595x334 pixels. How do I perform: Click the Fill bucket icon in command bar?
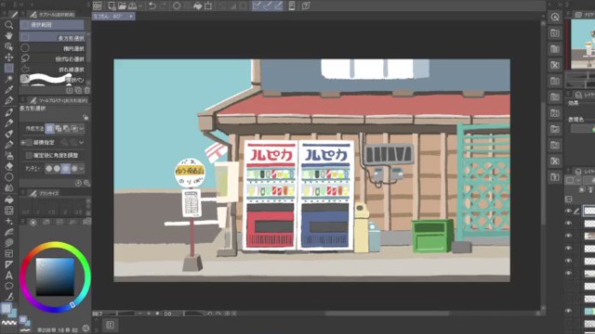[198, 6]
